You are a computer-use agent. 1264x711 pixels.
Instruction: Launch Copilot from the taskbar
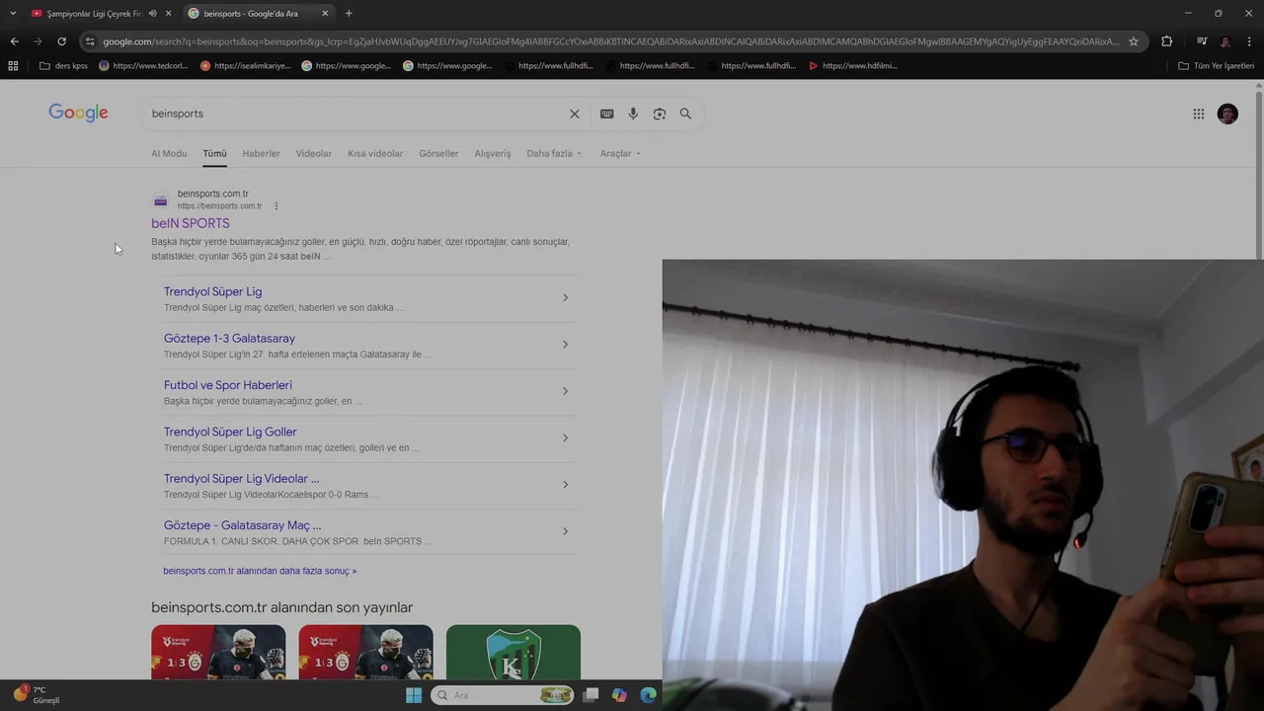coord(619,695)
